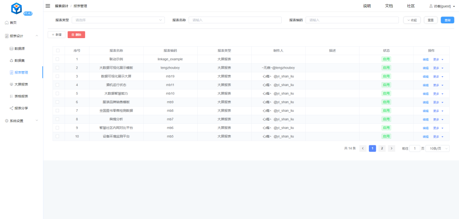Open 大屏报表 from sidebar
This screenshot has width=459, height=219.
click(21, 84)
